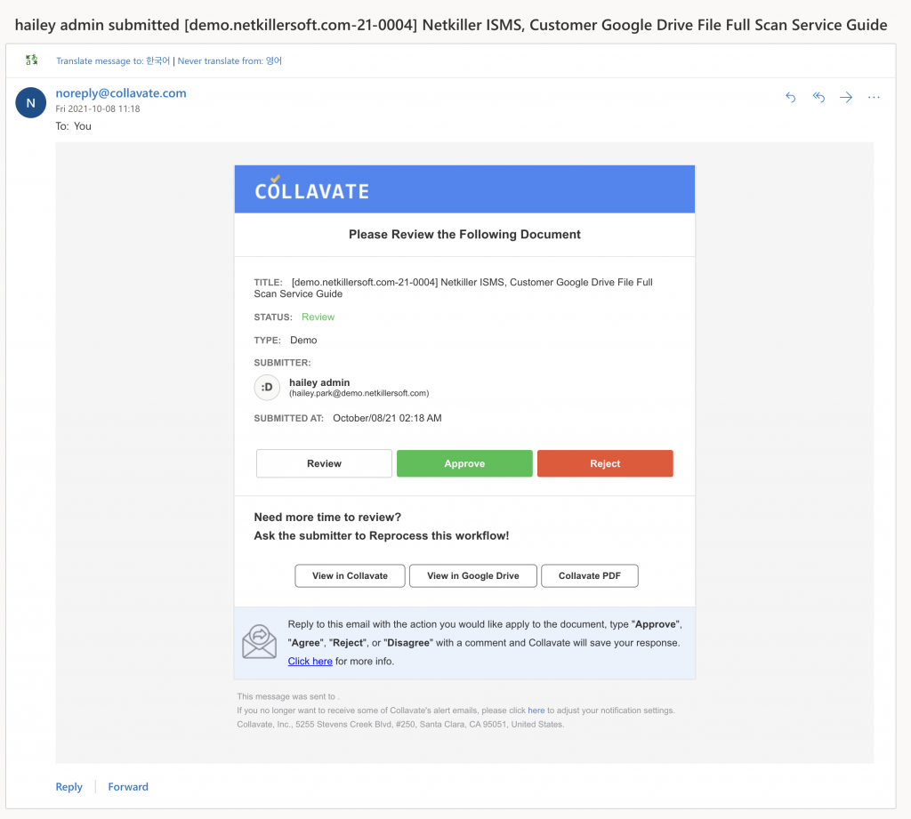Click the Collavate logo in the blue banner
The width and height of the screenshot is (911, 819).
pyautogui.click(x=312, y=188)
